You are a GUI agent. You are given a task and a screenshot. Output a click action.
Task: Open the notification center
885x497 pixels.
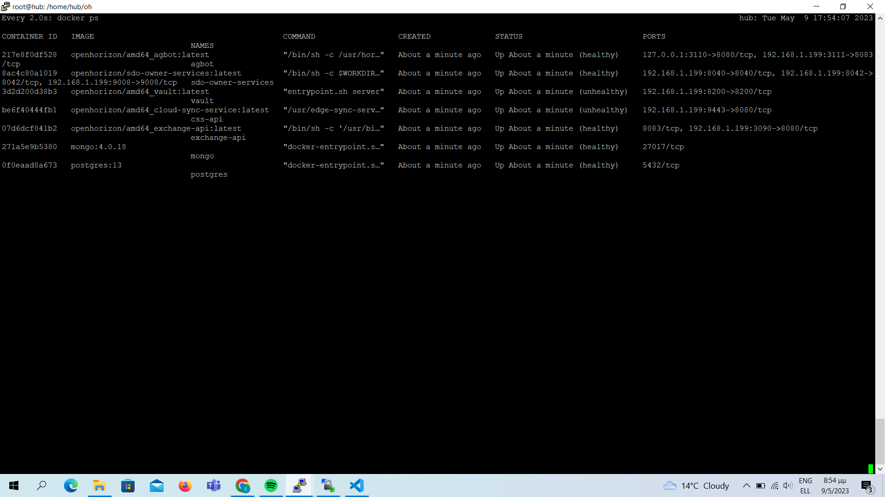[867, 485]
